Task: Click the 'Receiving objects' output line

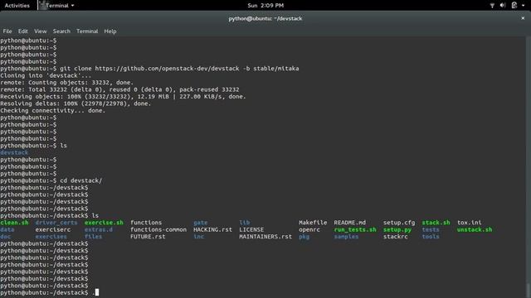Action: click(x=123, y=97)
